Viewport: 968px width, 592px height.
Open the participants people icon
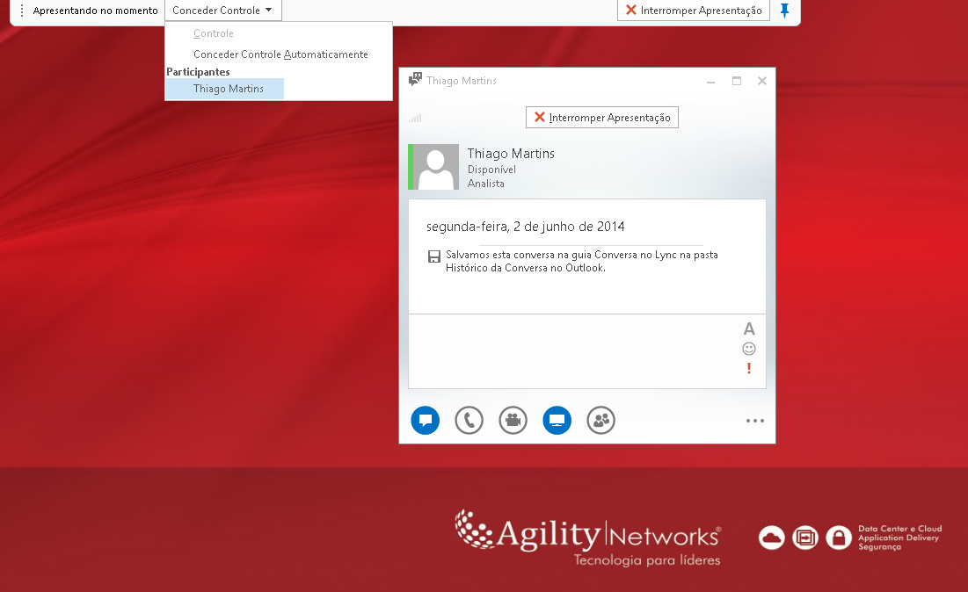click(600, 421)
